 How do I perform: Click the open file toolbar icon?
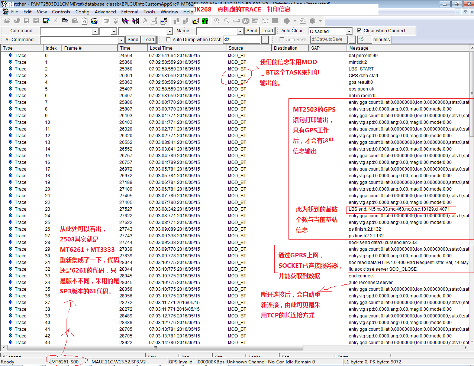click(x=7, y=21)
